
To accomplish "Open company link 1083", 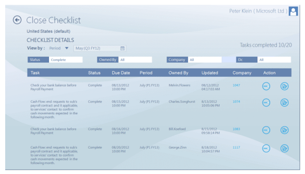I will pyautogui.click(x=236, y=129).
